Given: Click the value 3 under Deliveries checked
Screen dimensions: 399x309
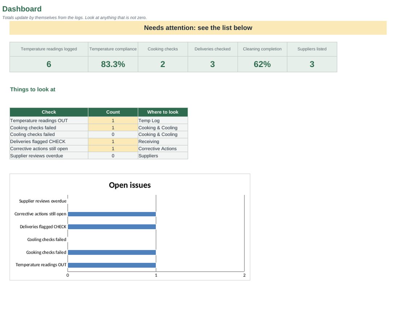Looking at the screenshot, I should pos(213,64).
